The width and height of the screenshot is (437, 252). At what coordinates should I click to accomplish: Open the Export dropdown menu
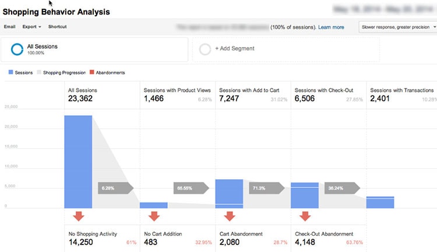pos(31,27)
